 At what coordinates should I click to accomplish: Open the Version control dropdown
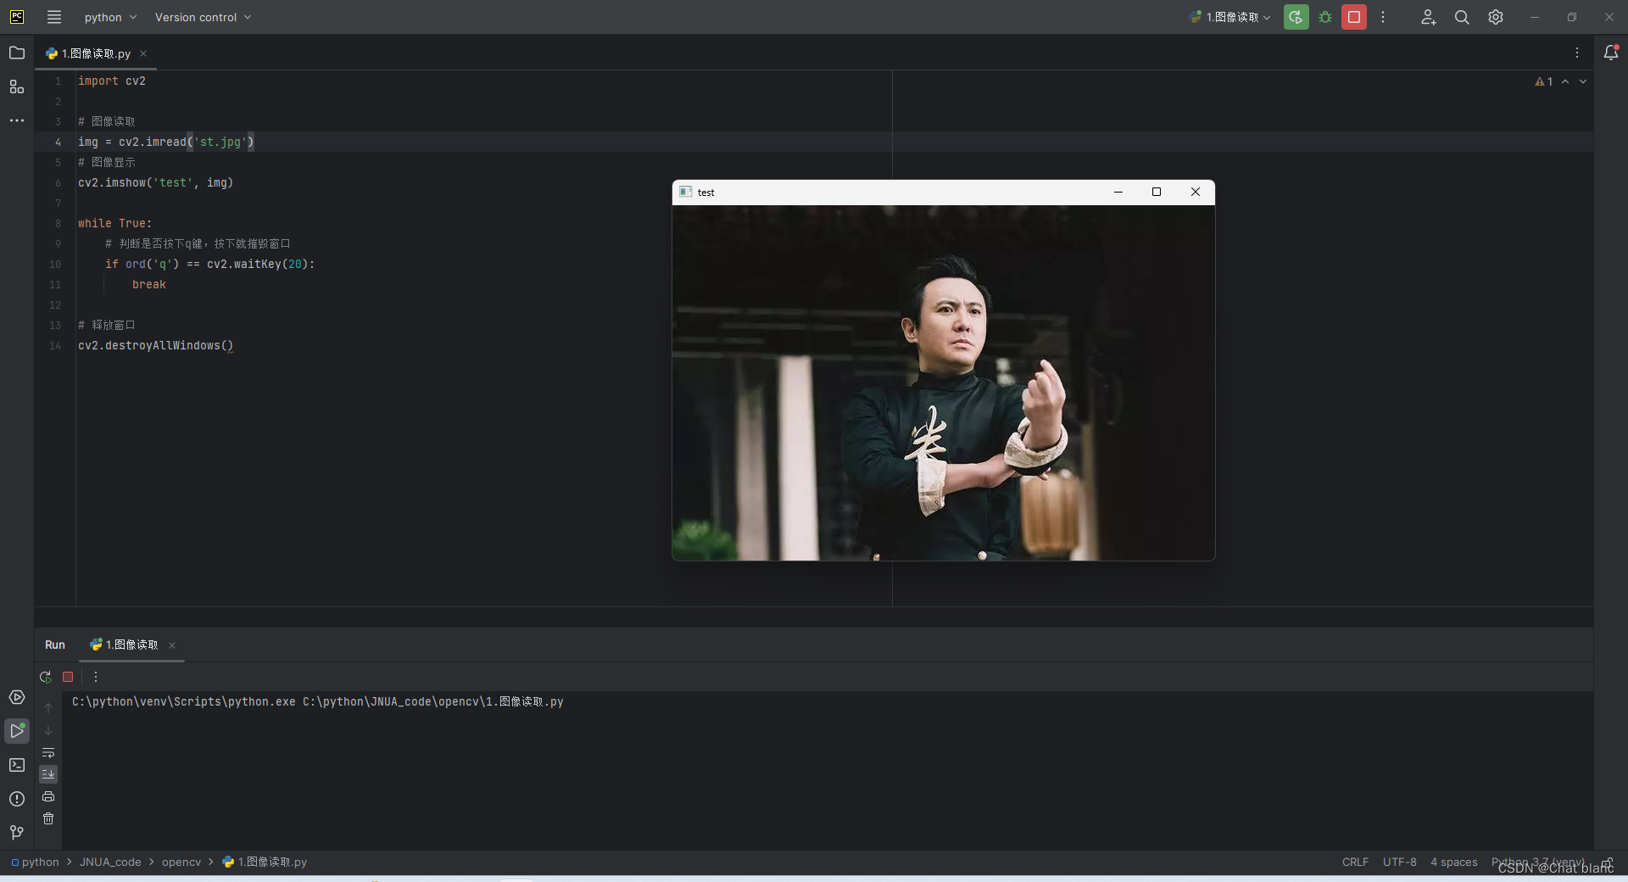pos(203,17)
